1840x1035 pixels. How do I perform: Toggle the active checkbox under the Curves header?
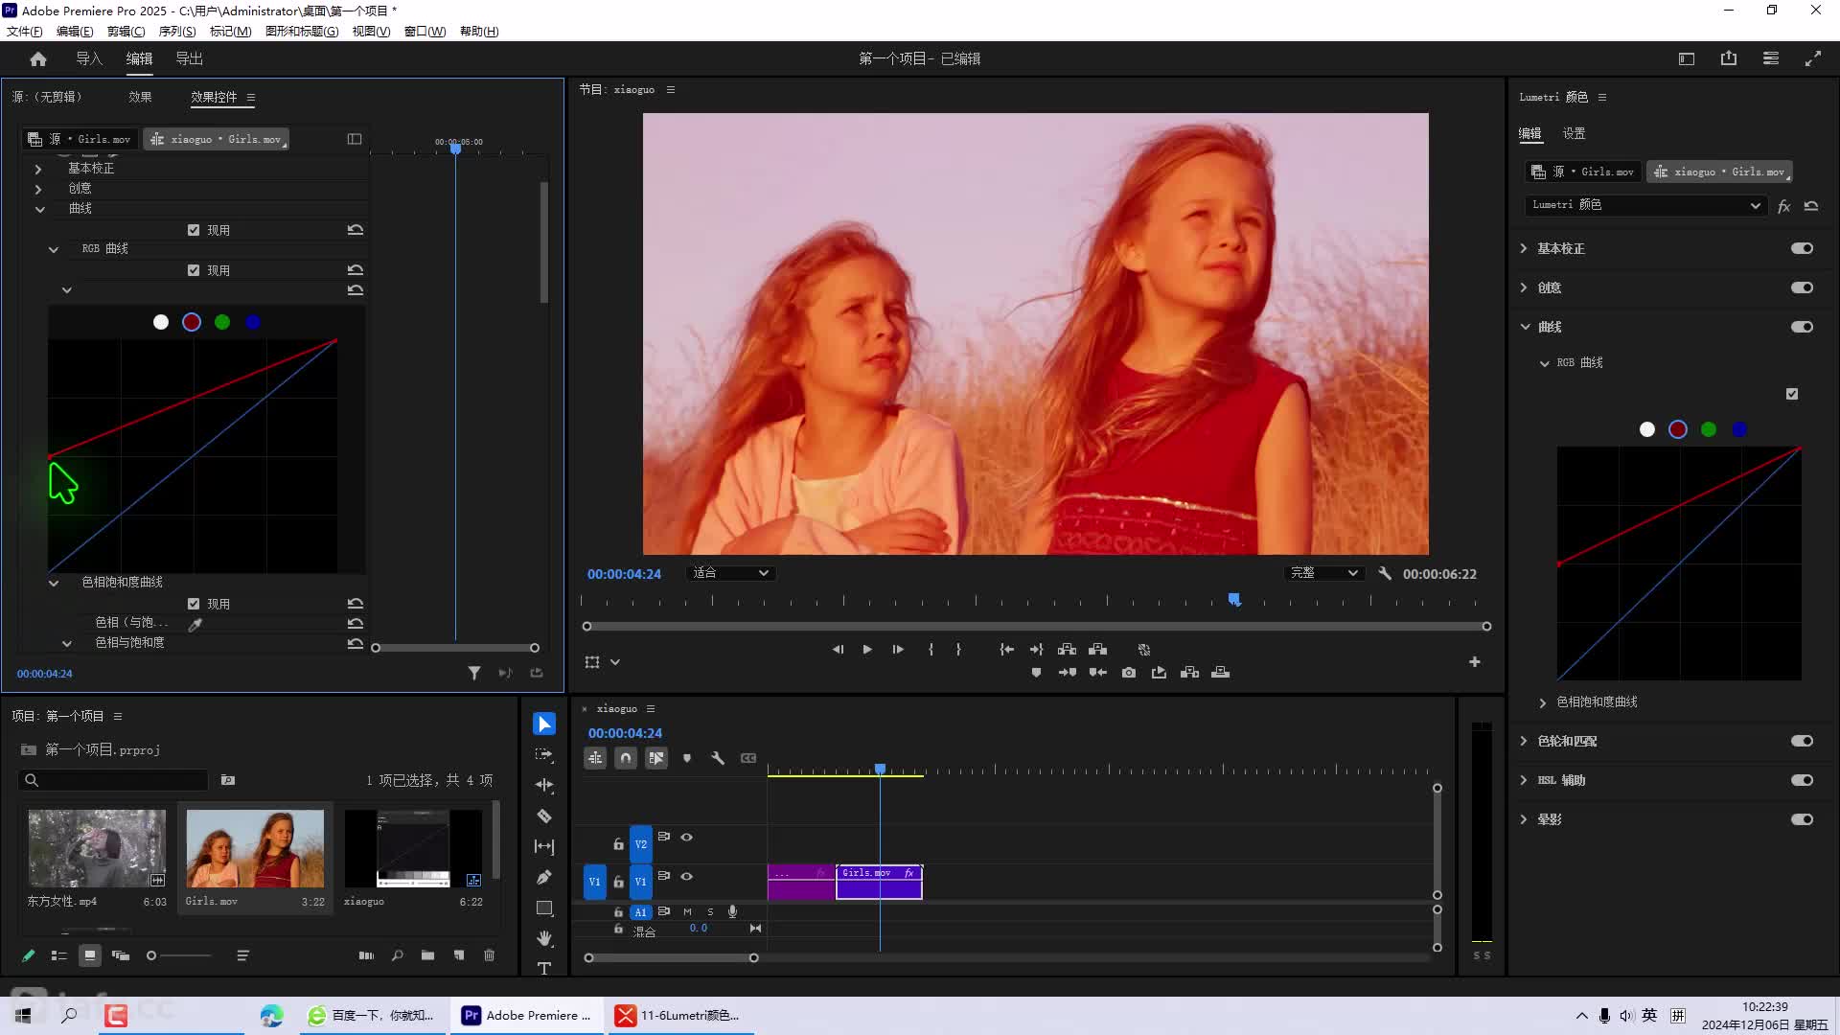tap(194, 230)
